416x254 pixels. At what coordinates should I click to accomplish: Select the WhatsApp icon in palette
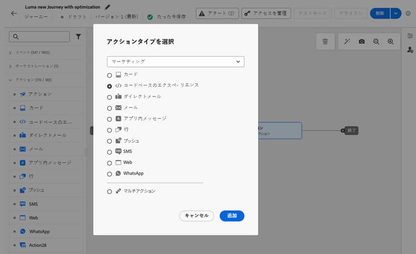[23, 231]
